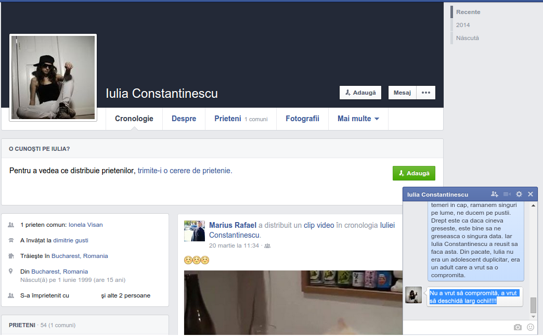Jump to 2014 in the timeline
This screenshot has width=543, height=336.
tap(463, 25)
